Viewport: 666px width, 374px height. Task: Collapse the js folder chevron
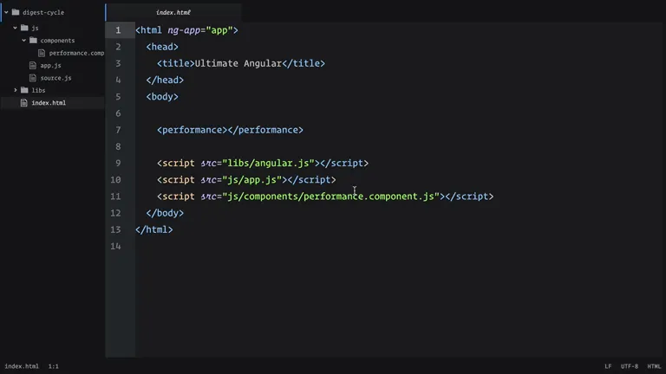(x=16, y=28)
